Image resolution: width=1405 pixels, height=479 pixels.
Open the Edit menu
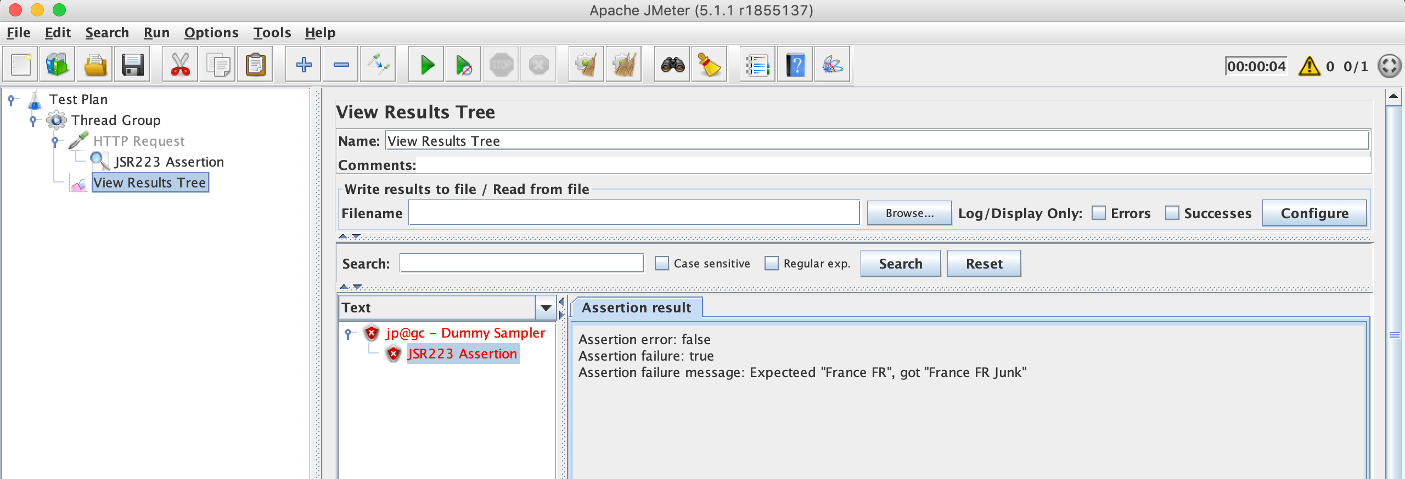pos(58,33)
